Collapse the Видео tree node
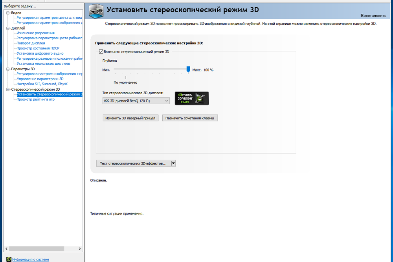Image resolution: width=393 pixels, height=262 pixels. (x=8, y=13)
